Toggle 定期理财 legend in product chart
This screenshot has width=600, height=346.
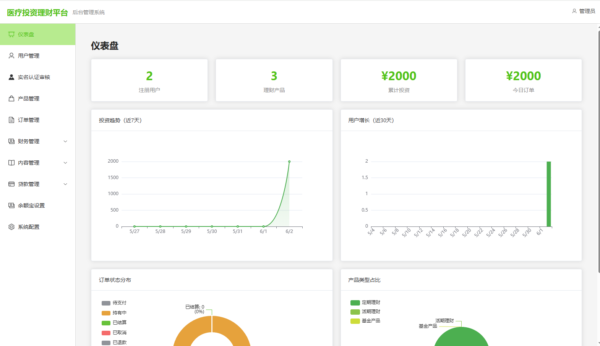pos(365,302)
